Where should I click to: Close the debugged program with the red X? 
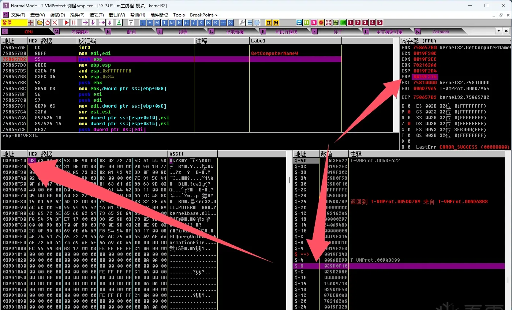click(x=55, y=23)
